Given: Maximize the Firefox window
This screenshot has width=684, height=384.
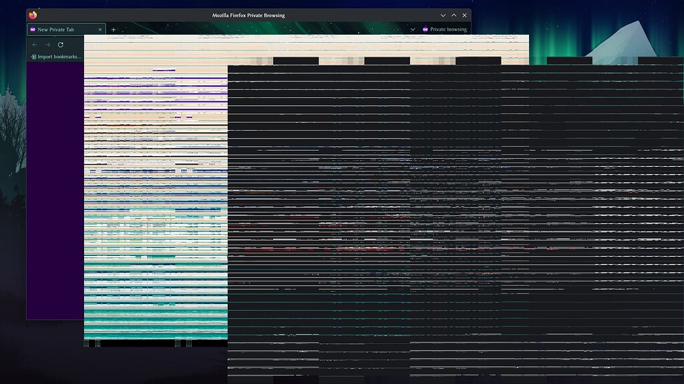Looking at the screenshot, I should click(x=454, y=15).
